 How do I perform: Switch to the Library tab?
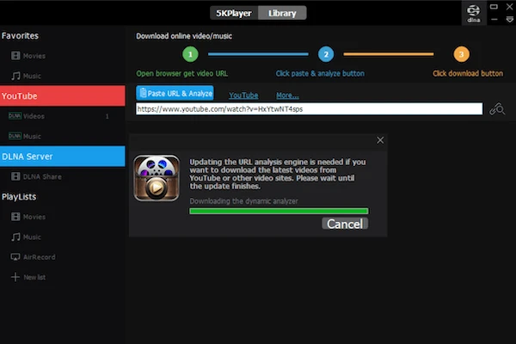click(x=282, y=13)
